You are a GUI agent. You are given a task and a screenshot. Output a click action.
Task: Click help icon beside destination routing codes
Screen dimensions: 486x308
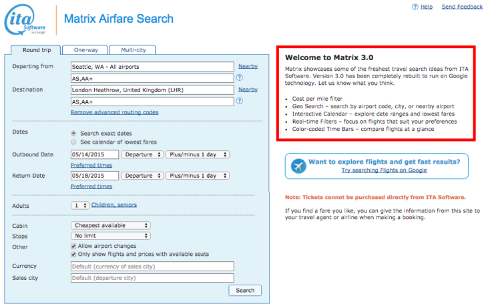click(240, 101)
